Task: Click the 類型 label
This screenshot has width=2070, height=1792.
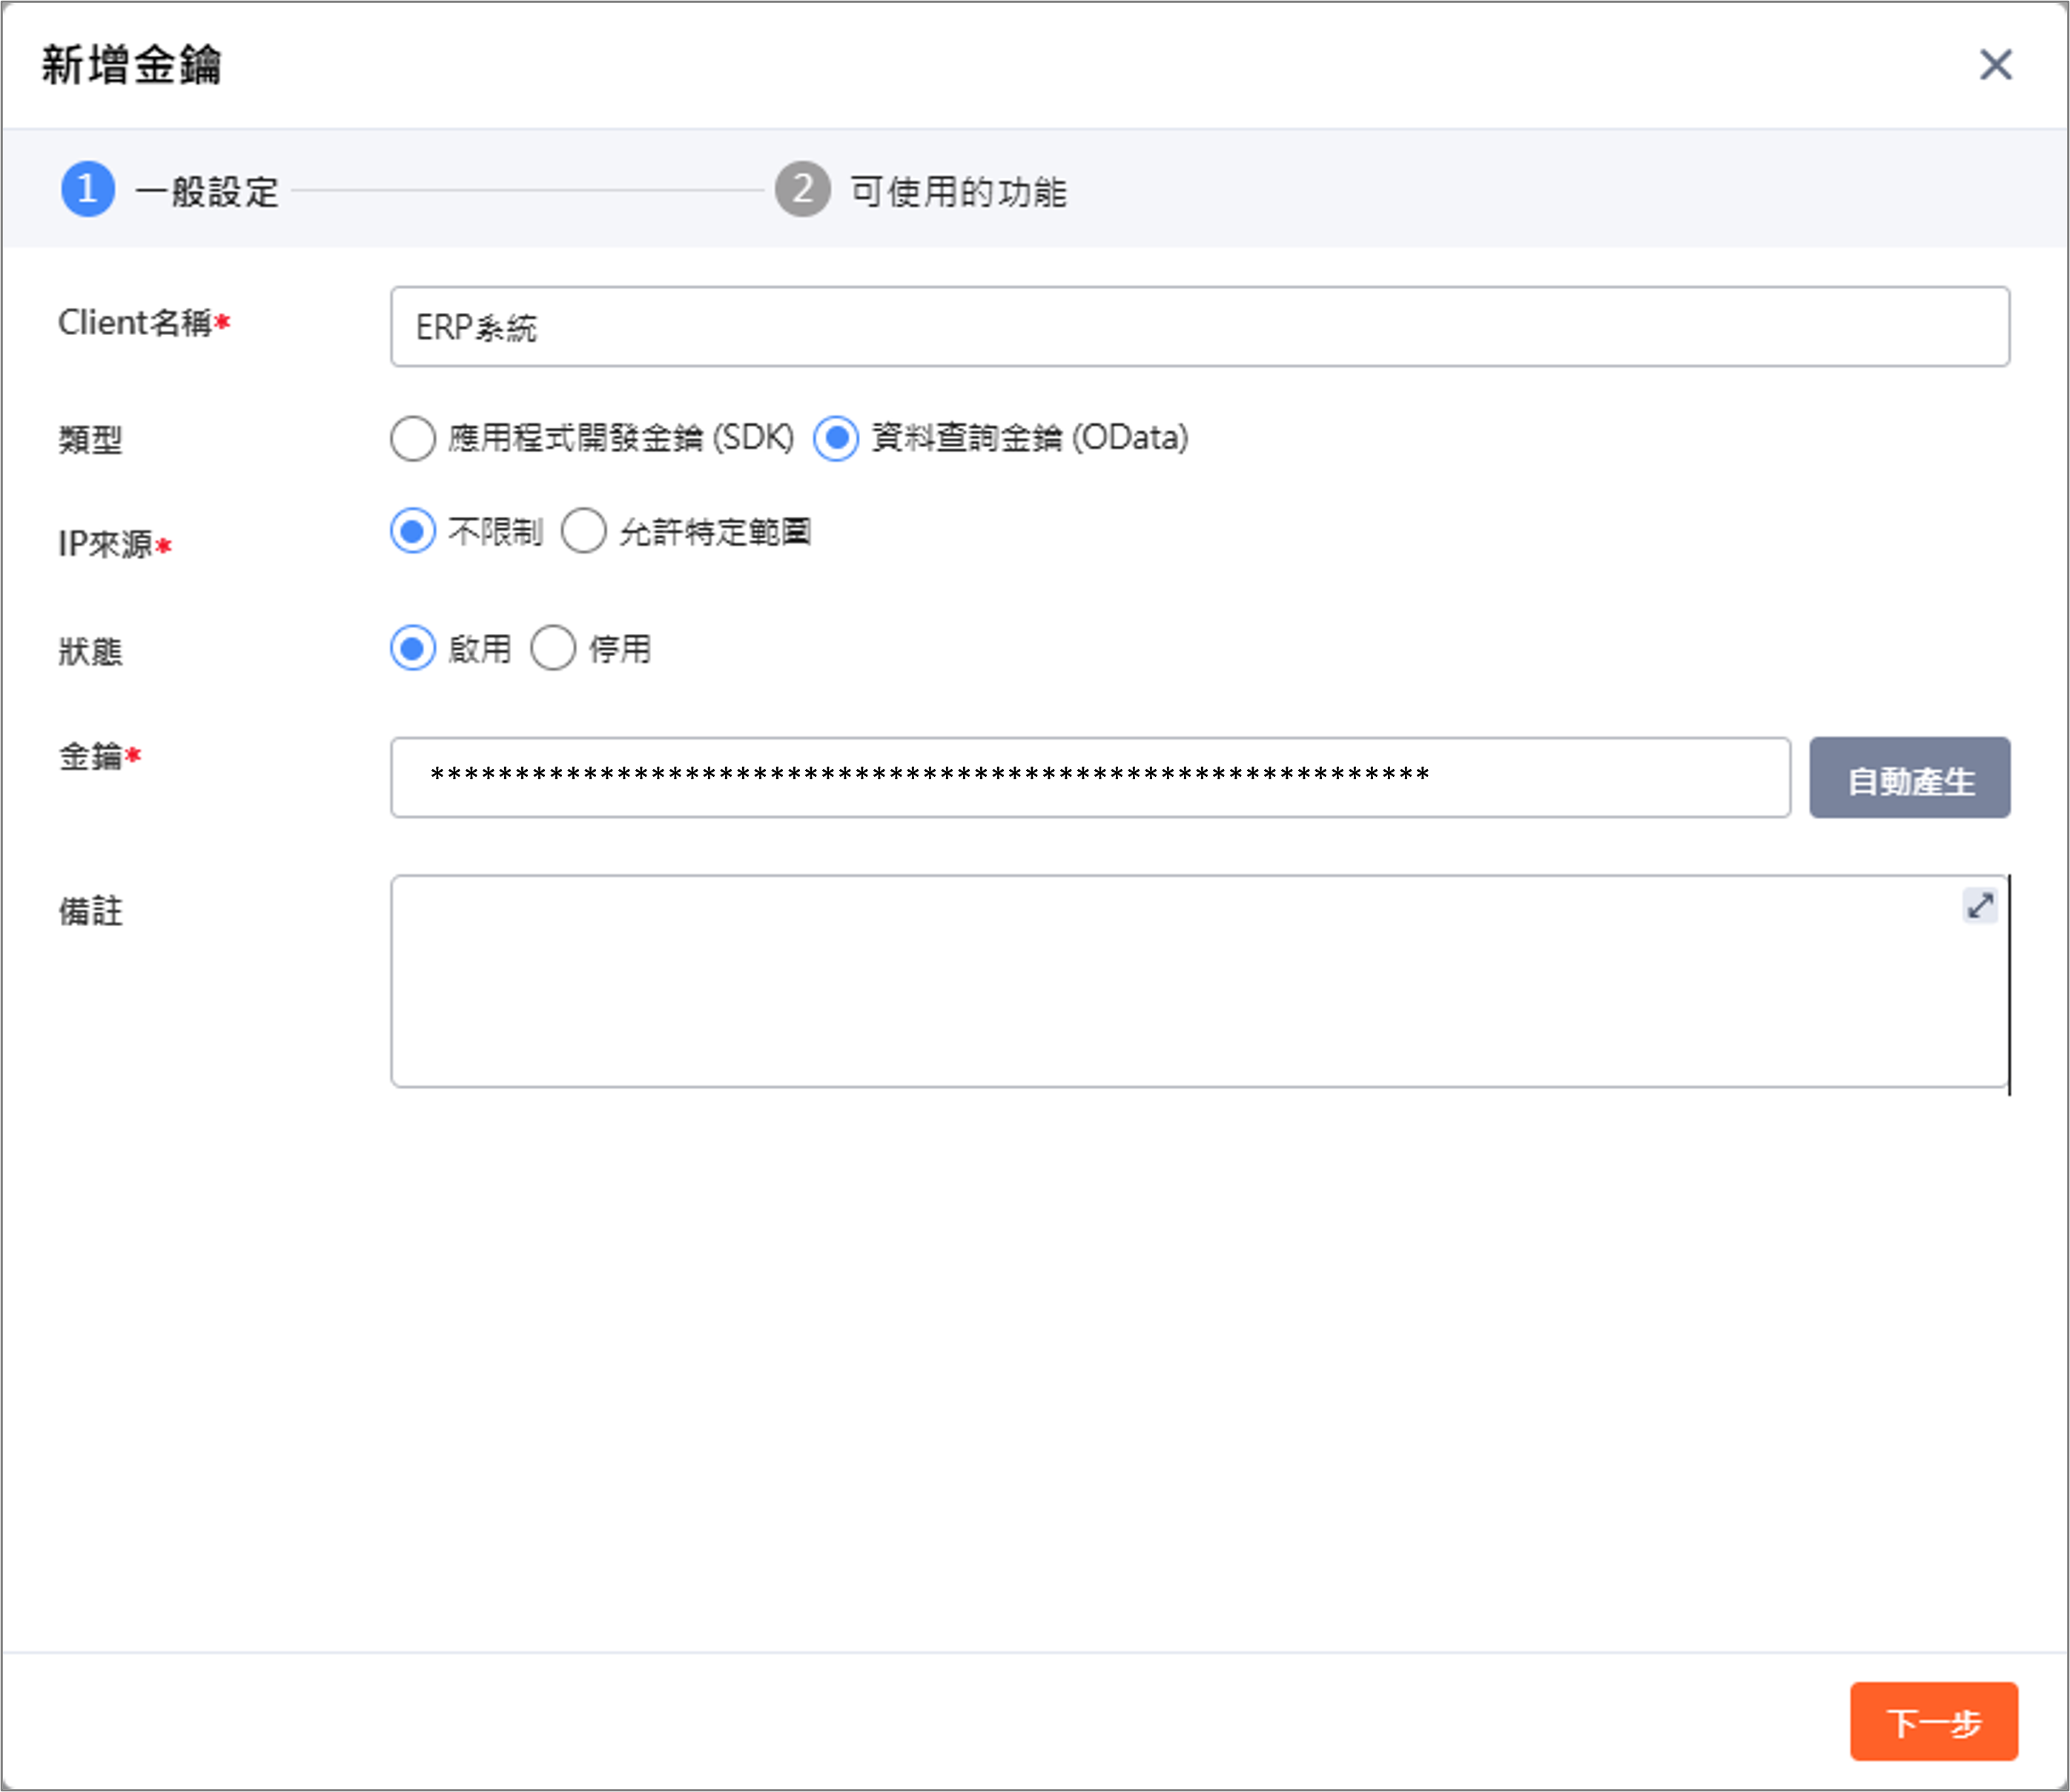Action: coord(90,439)
